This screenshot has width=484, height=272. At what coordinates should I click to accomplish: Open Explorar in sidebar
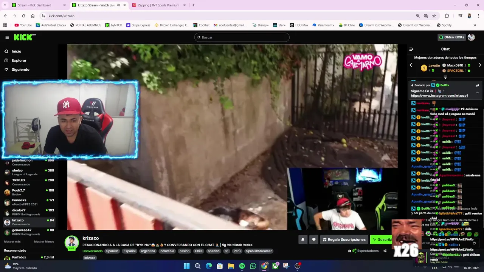click(19, 60)
